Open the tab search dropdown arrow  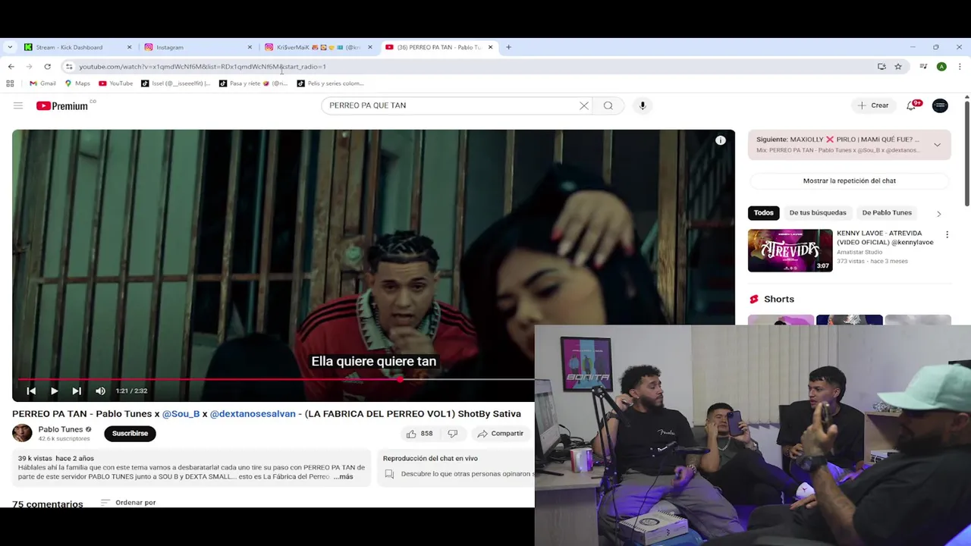point(9,47)
